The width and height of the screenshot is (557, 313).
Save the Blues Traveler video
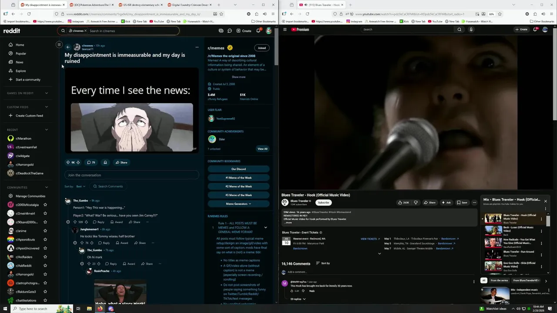(x=462, y=203)
